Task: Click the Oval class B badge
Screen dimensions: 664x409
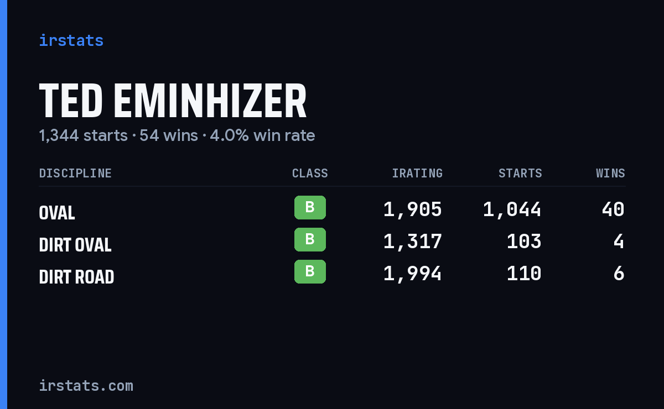Action: click(310, 208)
